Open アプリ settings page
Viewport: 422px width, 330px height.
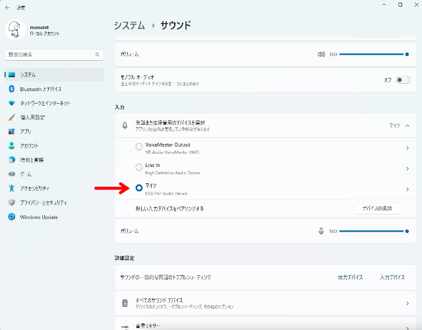(x=54, y=131)
